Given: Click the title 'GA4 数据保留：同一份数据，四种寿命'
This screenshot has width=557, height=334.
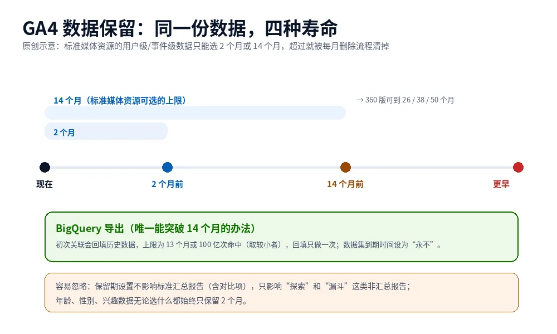Looking at the screenshot, I should coord(180,29).
